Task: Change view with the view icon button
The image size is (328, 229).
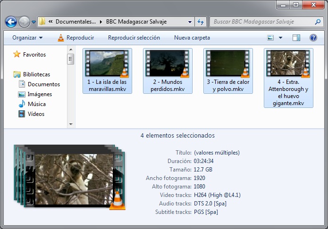Action: tap(270, 38)
